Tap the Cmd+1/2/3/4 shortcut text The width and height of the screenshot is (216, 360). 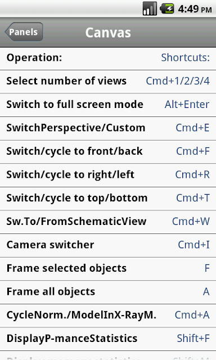[178, 81]
